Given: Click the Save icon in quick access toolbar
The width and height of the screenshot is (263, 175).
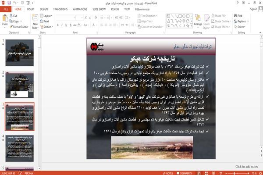Looking at the screenshot, I should coord(9,3).
